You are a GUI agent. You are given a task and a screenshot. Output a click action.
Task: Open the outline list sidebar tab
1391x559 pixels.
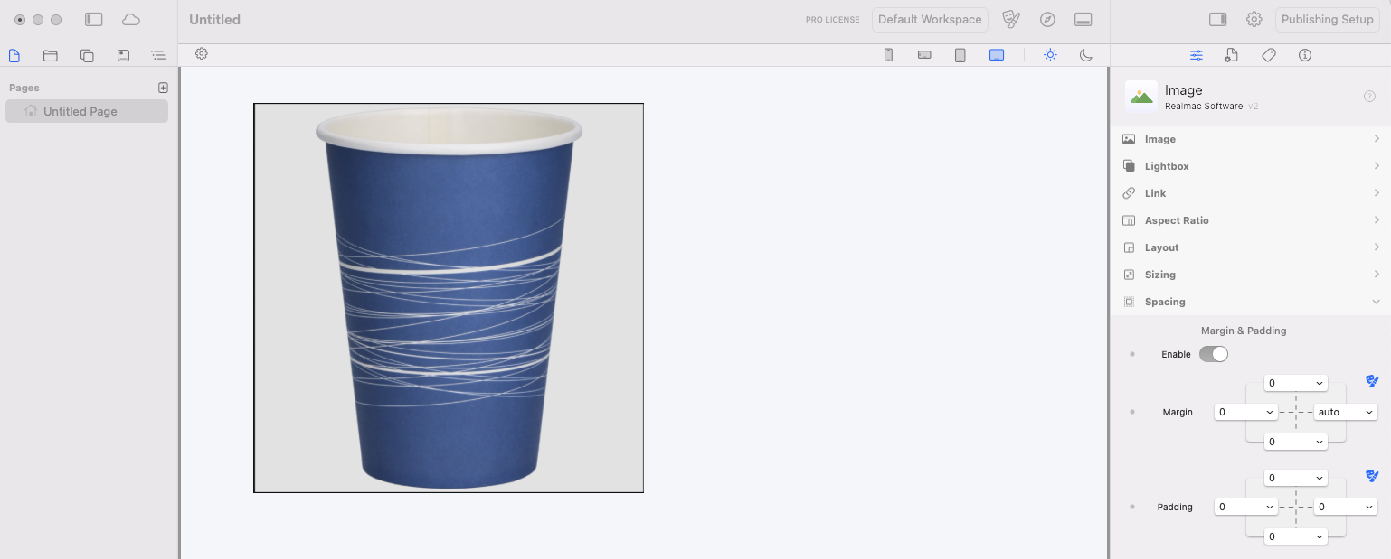coord(158,55)
